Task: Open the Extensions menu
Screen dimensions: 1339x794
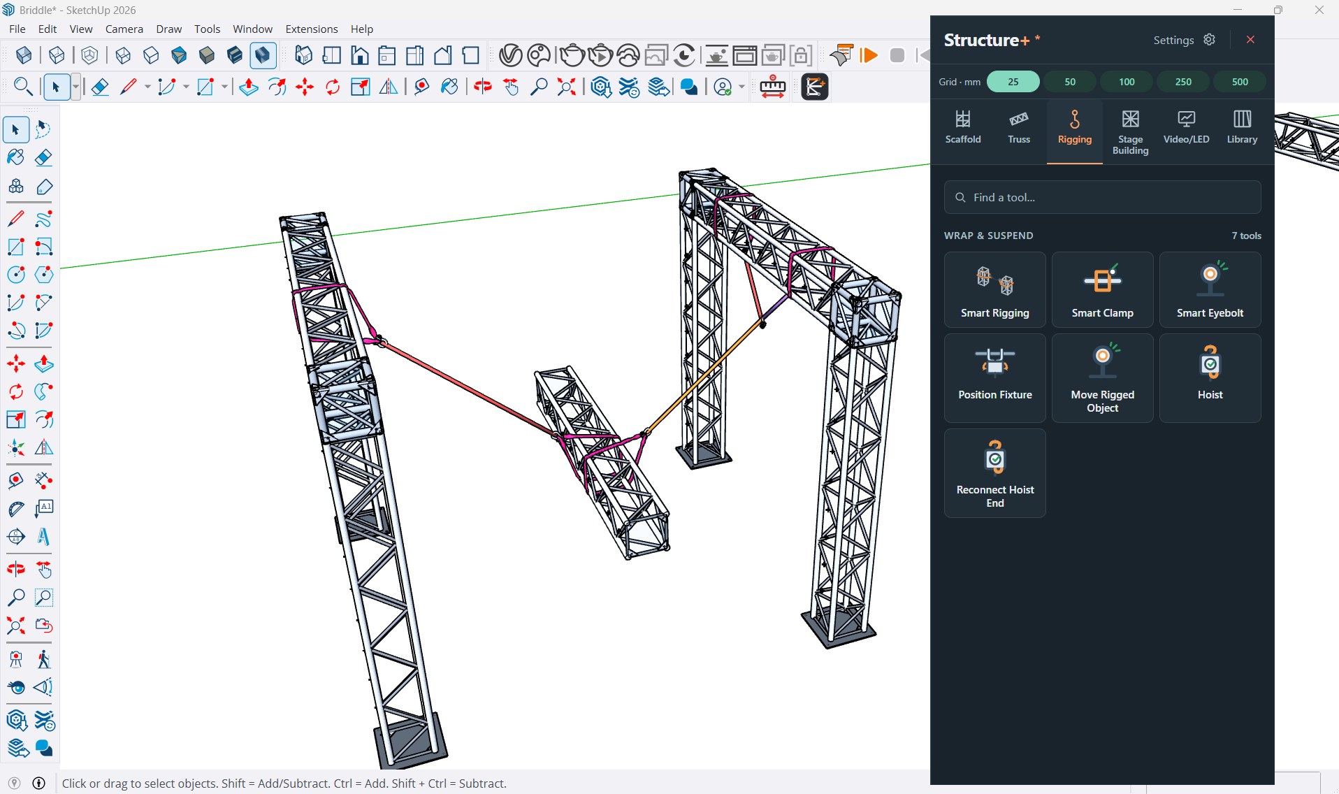Action: tap(312, 29)
